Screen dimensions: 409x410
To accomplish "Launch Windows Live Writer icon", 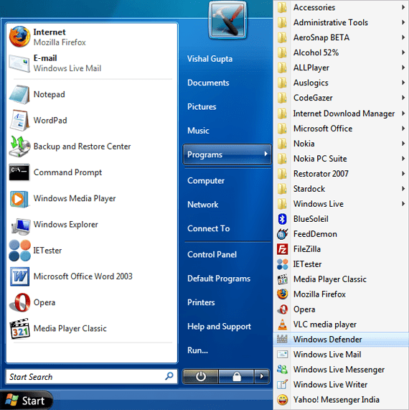I will point(282,384).
